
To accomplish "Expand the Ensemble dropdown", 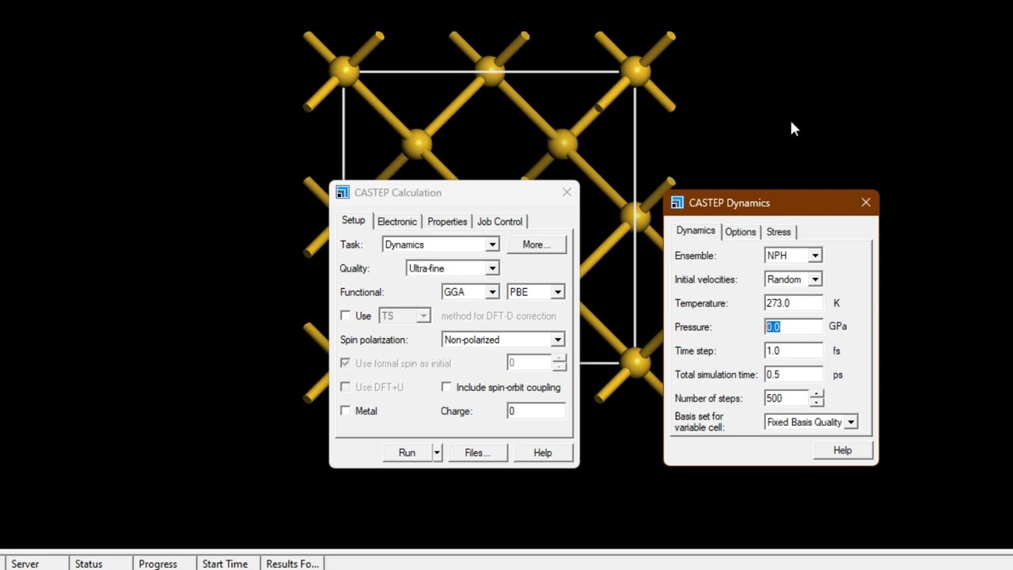I will click(815, 256).
